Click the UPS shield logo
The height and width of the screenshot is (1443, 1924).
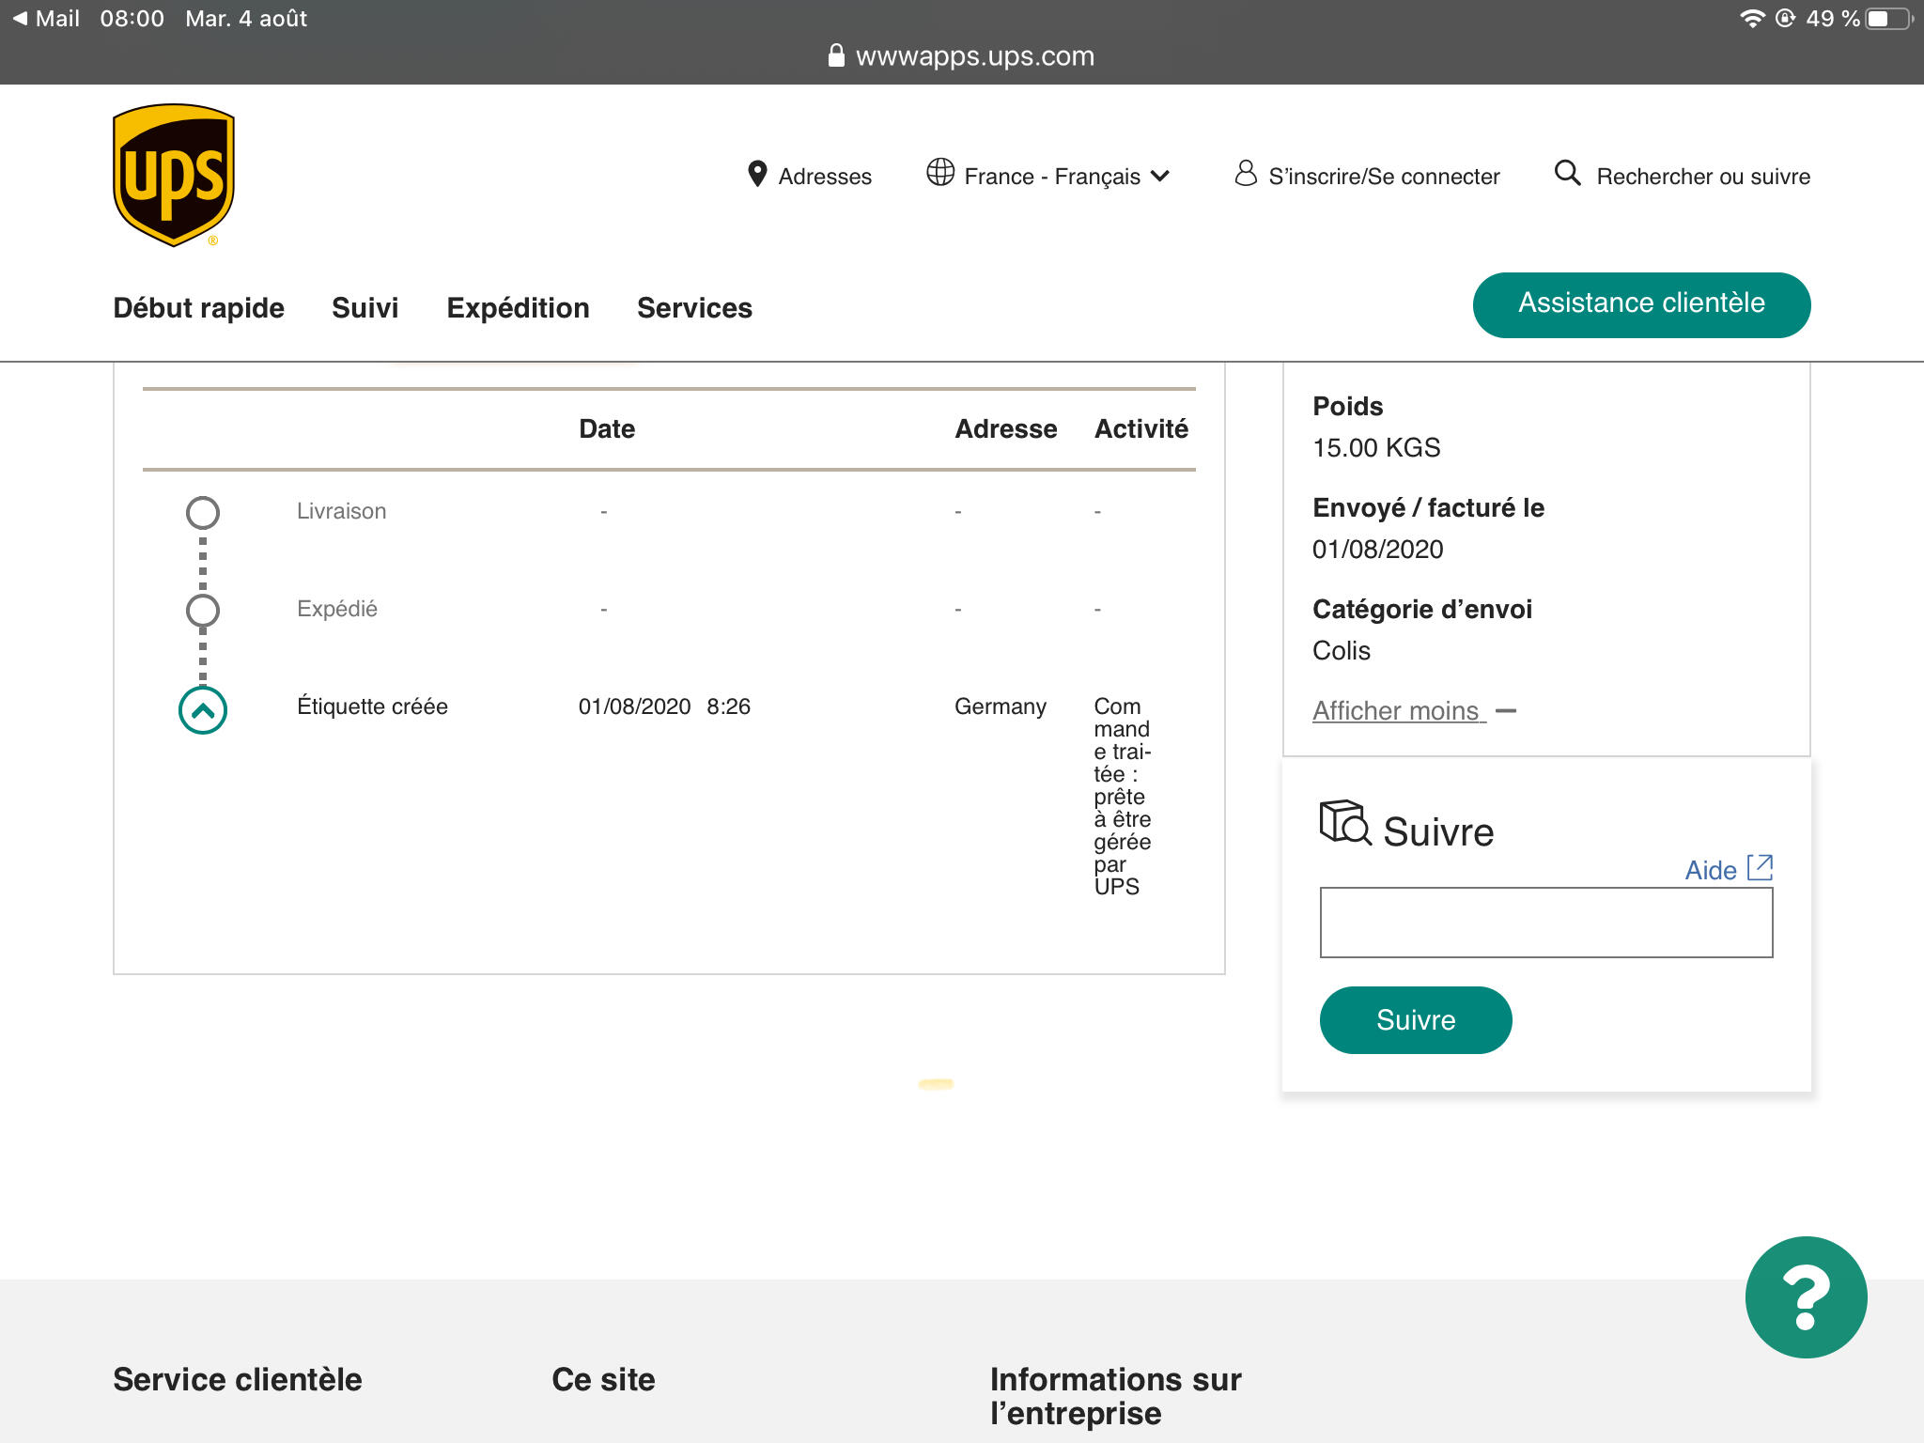(x=174, y=176)
